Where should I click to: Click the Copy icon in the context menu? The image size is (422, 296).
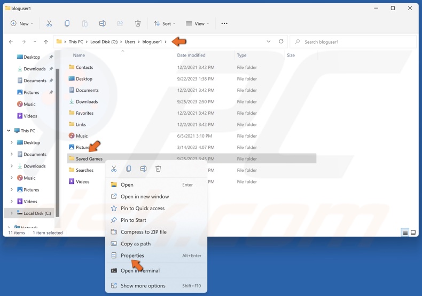(x=129, y=169)
